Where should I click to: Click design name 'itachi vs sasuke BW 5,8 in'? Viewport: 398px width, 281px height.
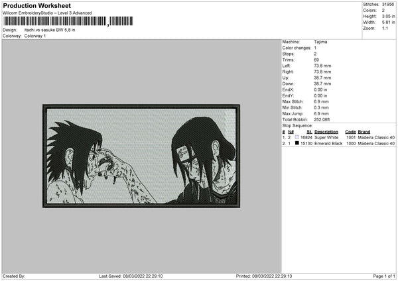coord(50,30)
